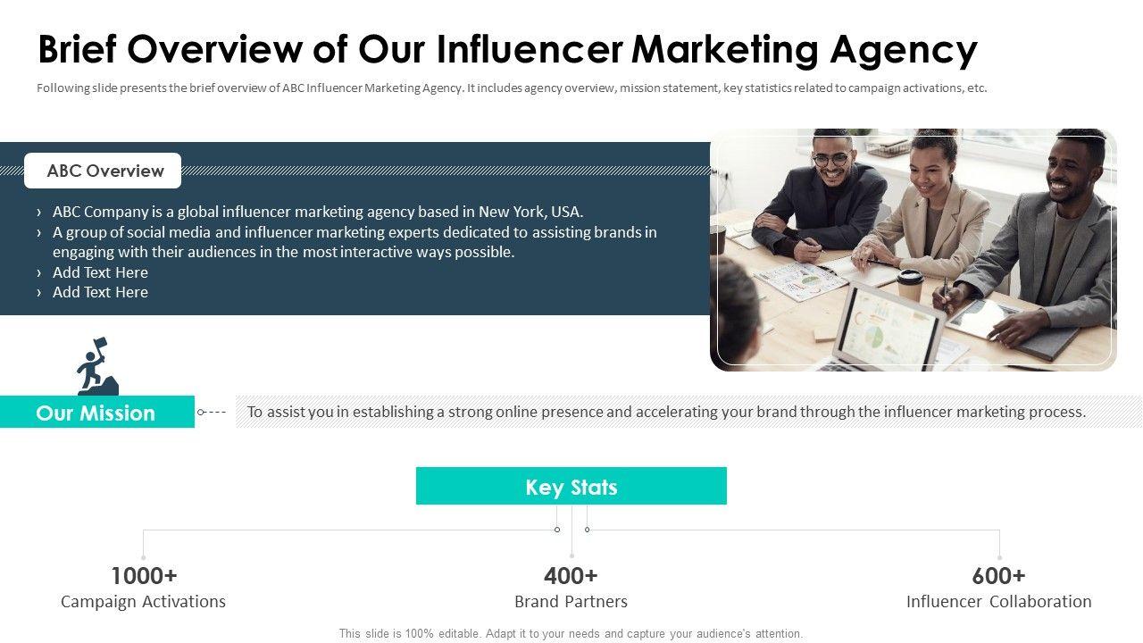Click the mountain climber flag icon

(x=96, y=366)
